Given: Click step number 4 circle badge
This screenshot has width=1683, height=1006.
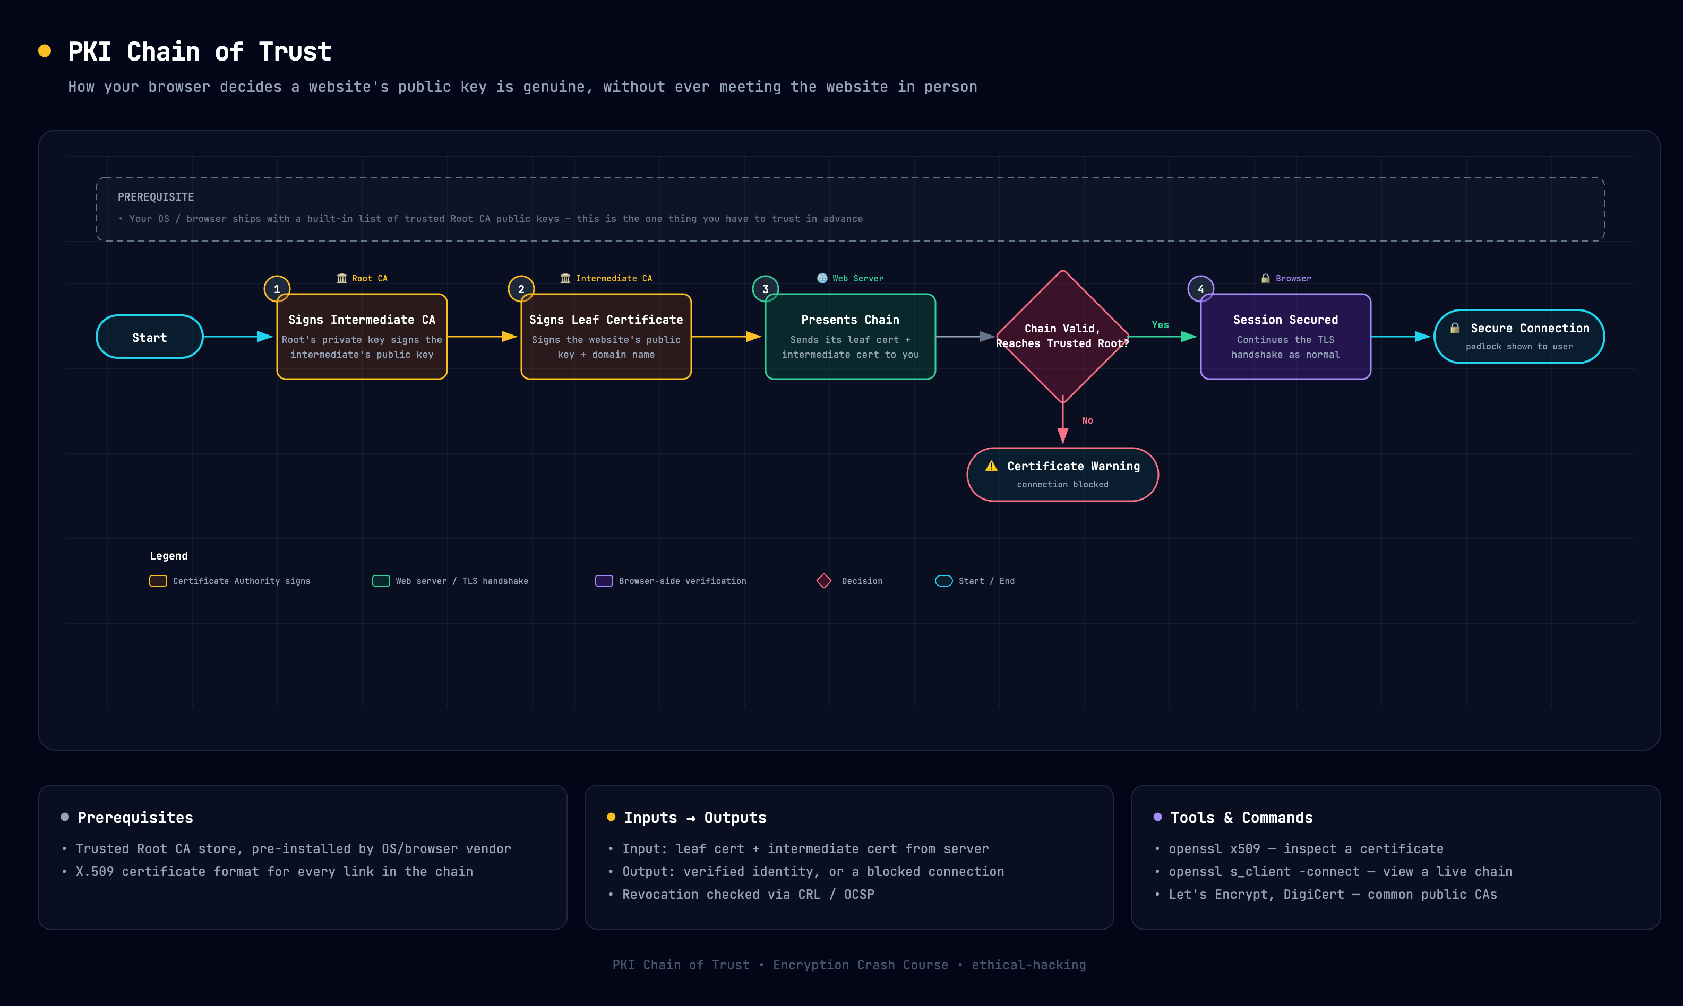Looking at the screenshot, I should click(x=1201, y=289).
